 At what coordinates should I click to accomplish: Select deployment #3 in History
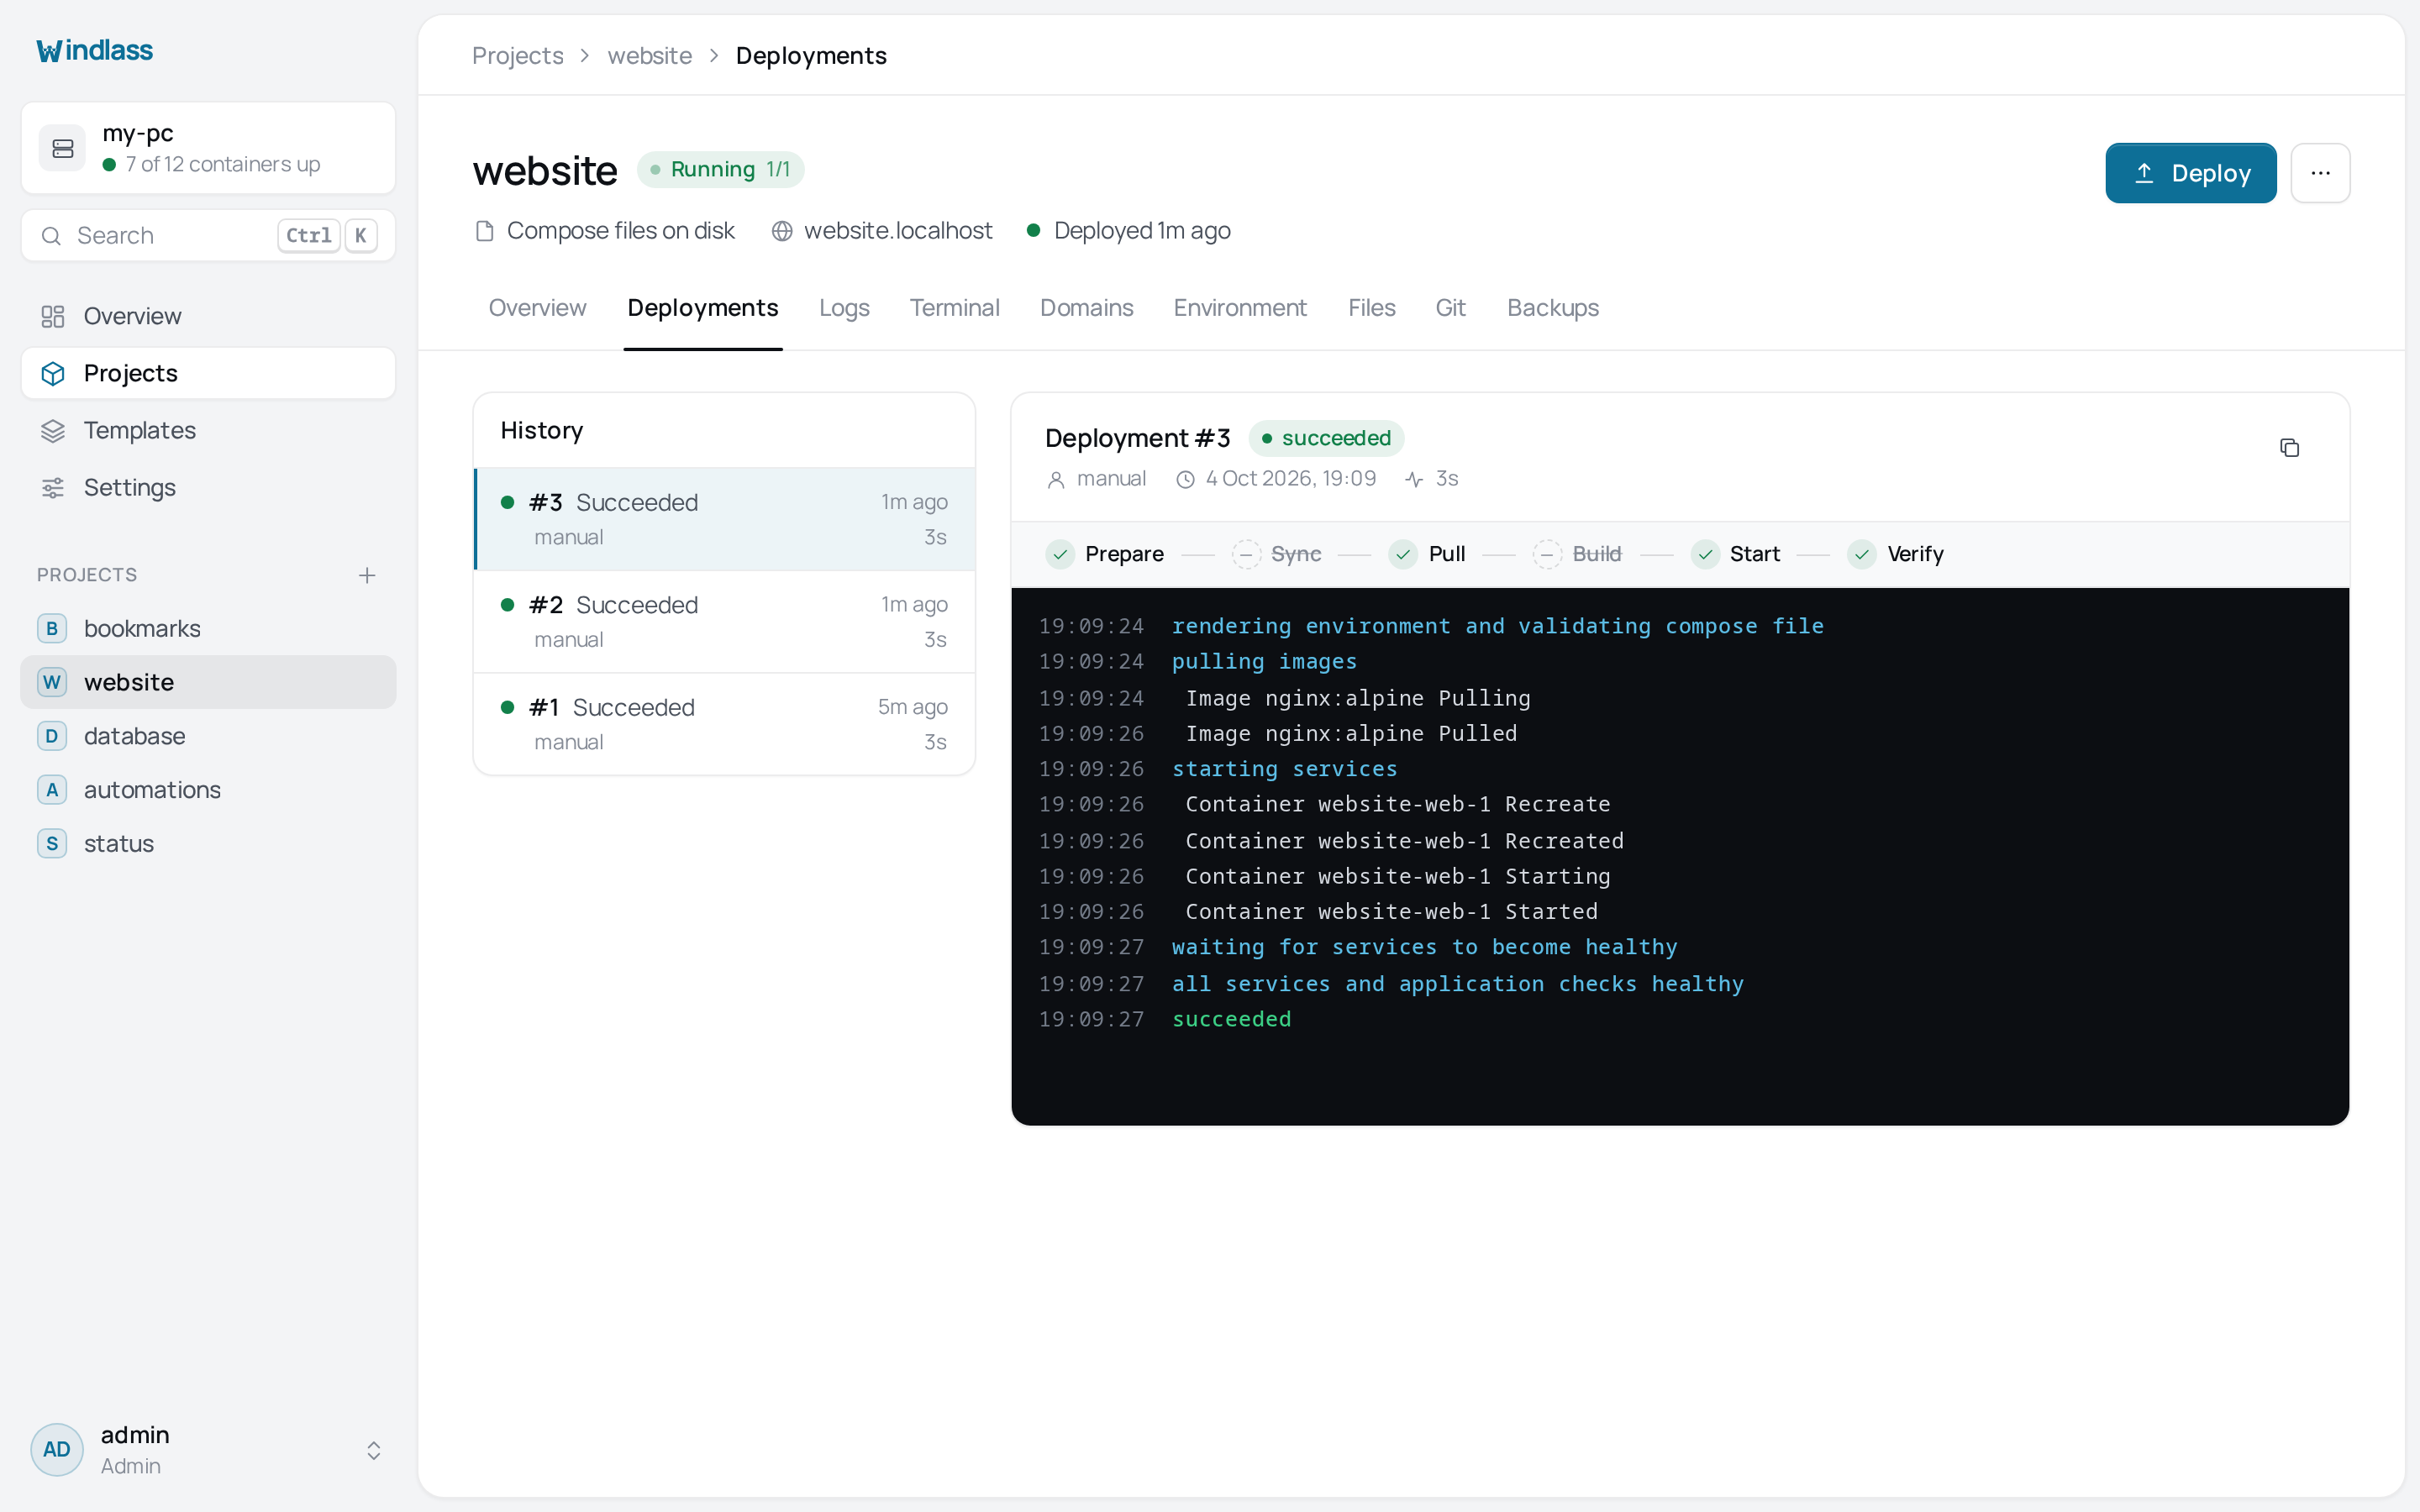(724, 519)
